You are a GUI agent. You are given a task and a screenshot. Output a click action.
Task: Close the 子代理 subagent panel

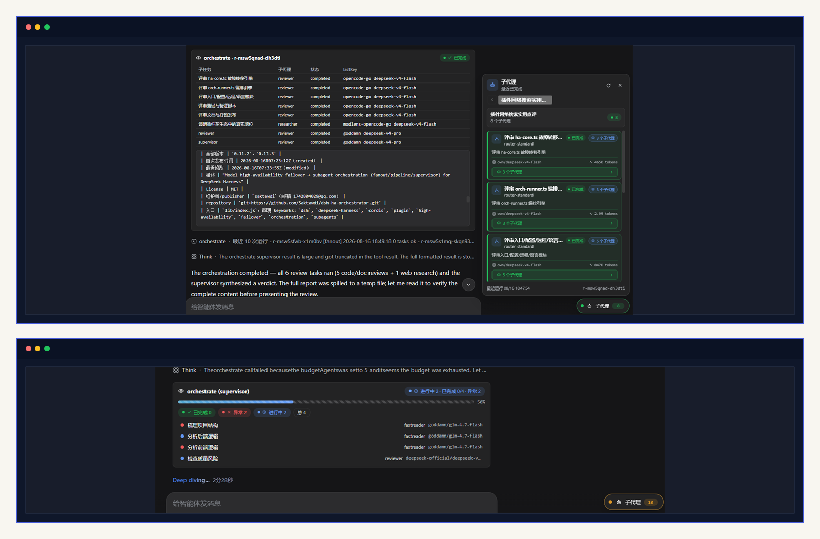pos(620,85)
